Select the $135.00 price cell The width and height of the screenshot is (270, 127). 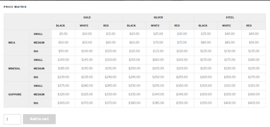(254, 51)
